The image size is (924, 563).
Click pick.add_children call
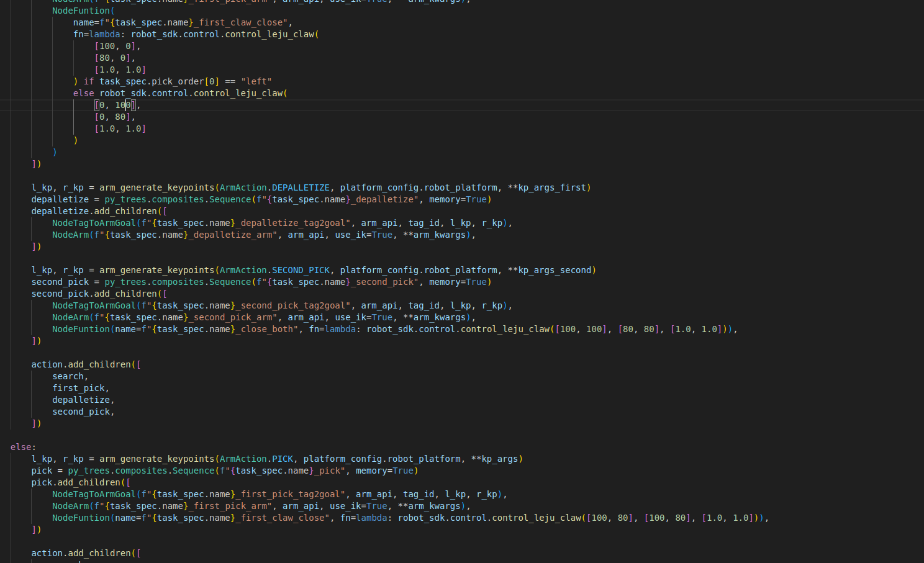(x=76, y=482)
